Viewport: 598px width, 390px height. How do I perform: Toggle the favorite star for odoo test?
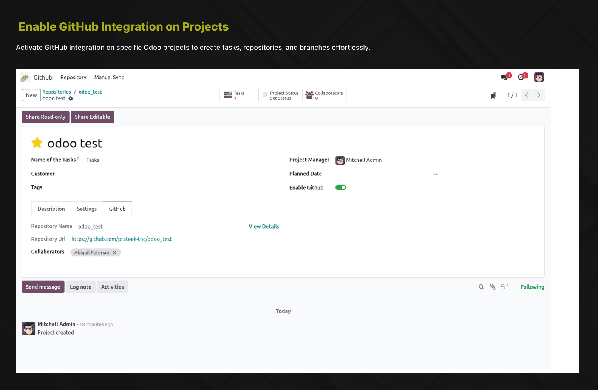pos(37,143)
